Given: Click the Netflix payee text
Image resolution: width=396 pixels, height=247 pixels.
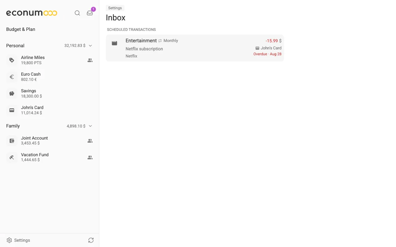Looking at the screenshot, I should 131,56.
